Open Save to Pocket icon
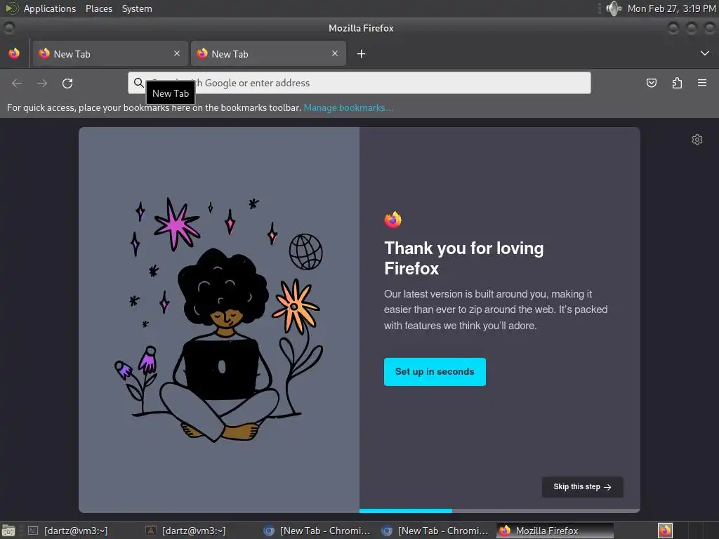This screenshot has width=719, height=539. [651, 83]
